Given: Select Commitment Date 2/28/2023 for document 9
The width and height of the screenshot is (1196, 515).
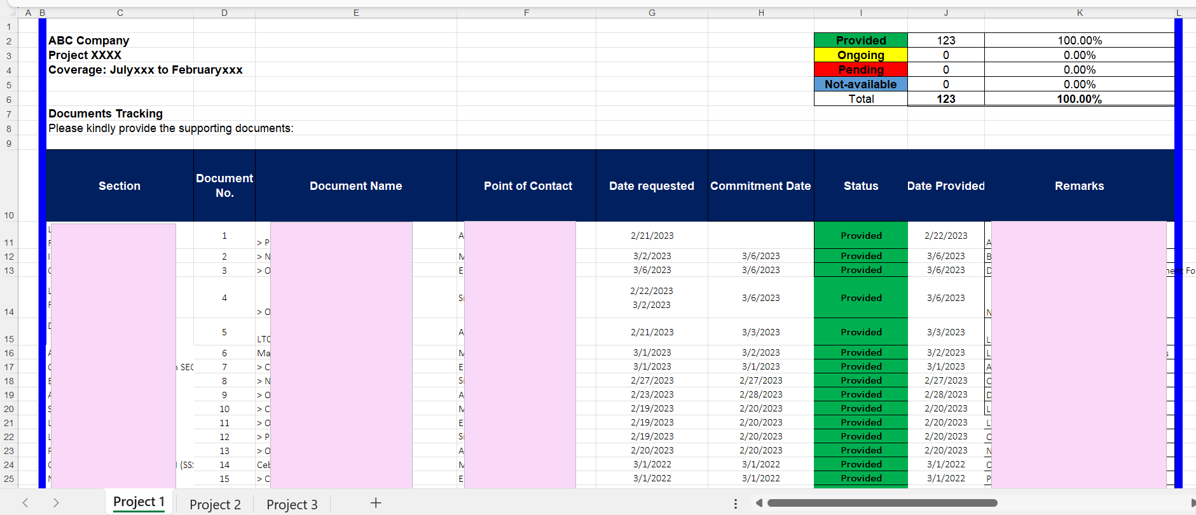Looking at the screenshot, I should click(x=761, y=394).
